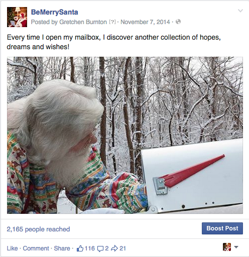Click the 21 shares count
Viewport: 249px width, 257px height.
click(x=123, y=248)
